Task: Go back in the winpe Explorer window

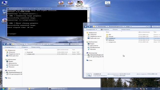Action: pyautogui.click(x=86, y=27)
